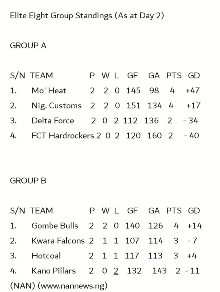Click Nig. Customs' 151 GF value
The width and height of the screenshot is (220, 292).
tap(133, 106)
